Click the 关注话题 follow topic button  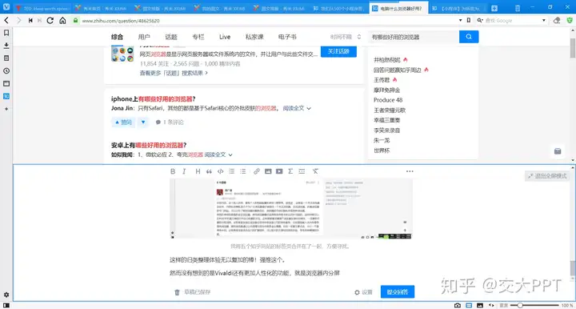338,51
